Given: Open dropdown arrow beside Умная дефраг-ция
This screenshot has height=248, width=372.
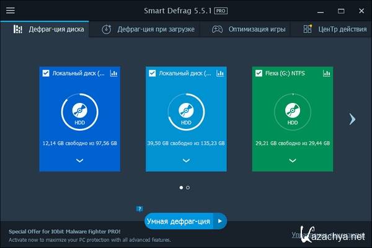Looking at the screenshot, I should click(x=220, y=221).
